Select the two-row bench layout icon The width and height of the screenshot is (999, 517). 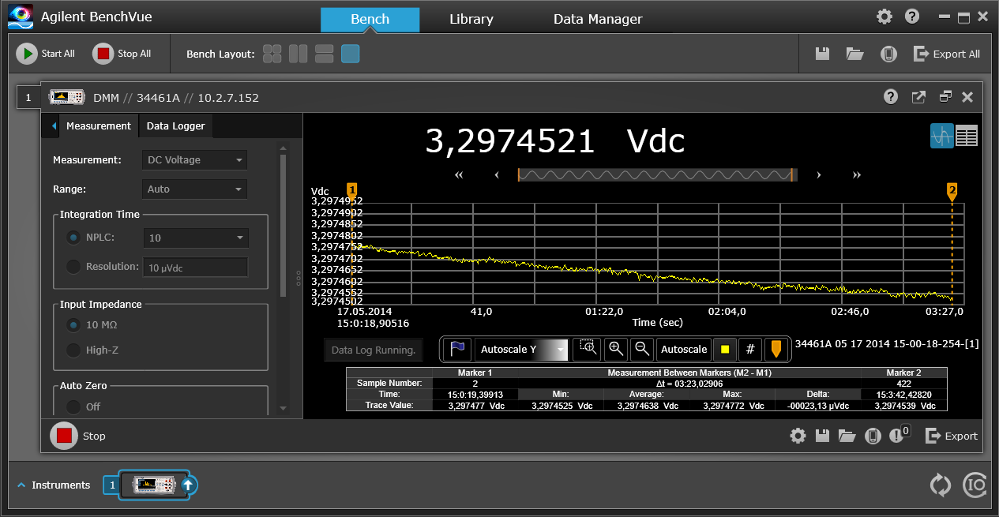(x=324, y=54)
